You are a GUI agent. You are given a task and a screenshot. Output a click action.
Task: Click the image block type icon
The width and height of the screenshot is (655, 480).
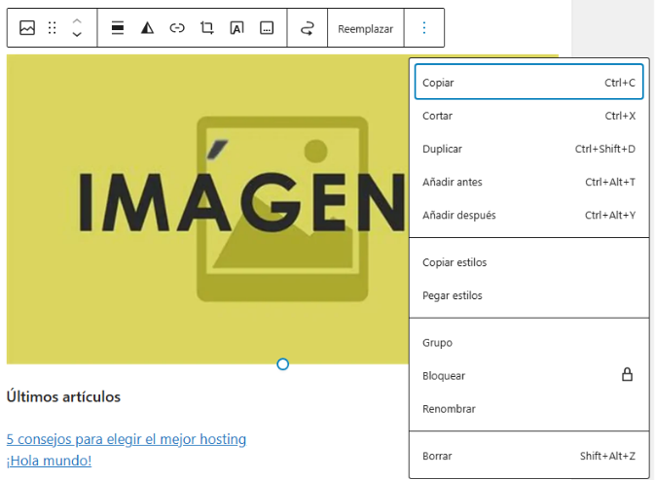27,28
